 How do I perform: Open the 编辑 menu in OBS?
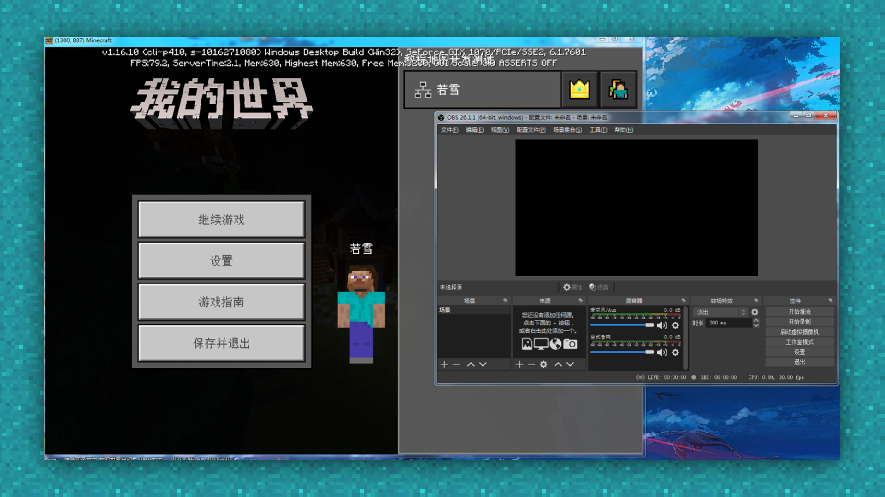point(474,130)
